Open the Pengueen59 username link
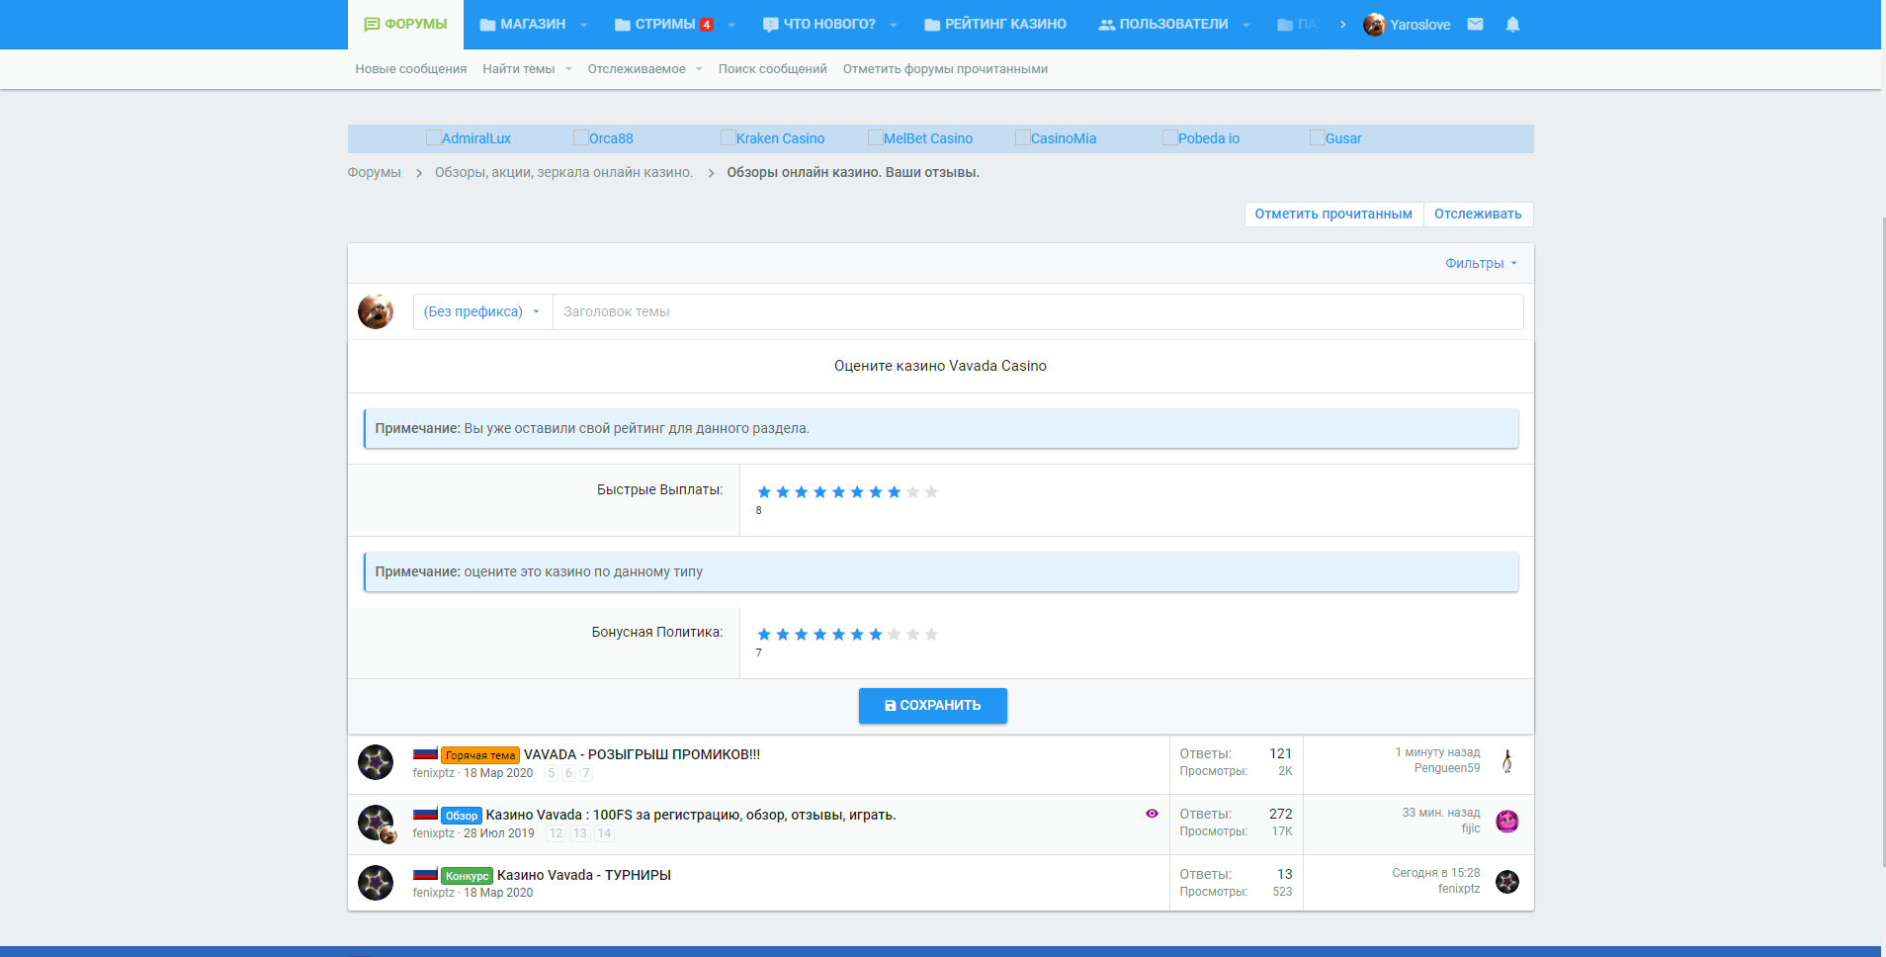Image resolution: width=1886 pixels, height=957 pixels. coord(1447,768)
